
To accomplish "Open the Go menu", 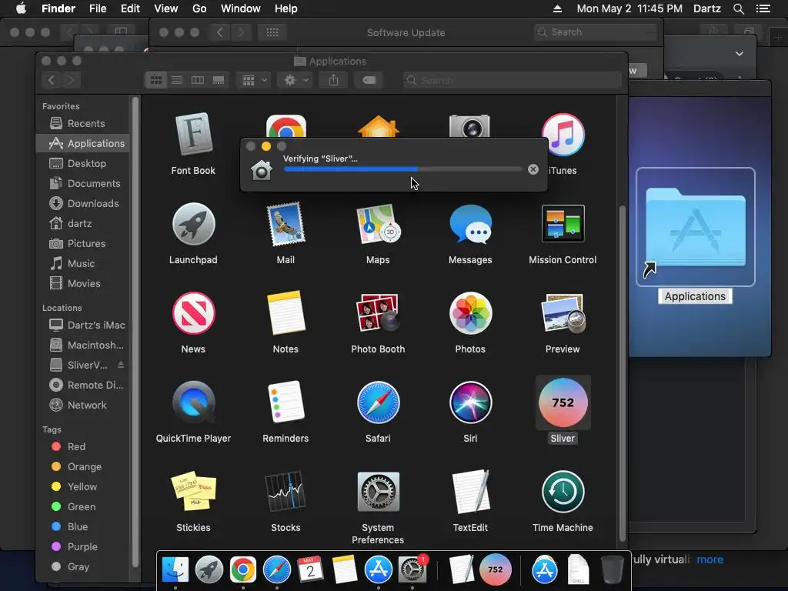I will (x=199, y=8).
